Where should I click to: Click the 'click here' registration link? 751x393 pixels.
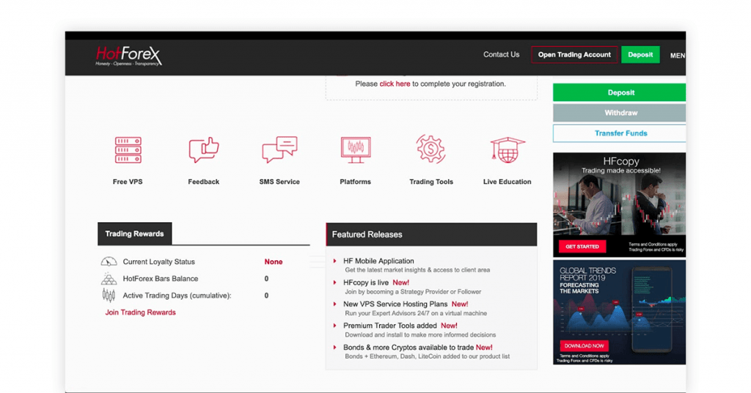395,84
